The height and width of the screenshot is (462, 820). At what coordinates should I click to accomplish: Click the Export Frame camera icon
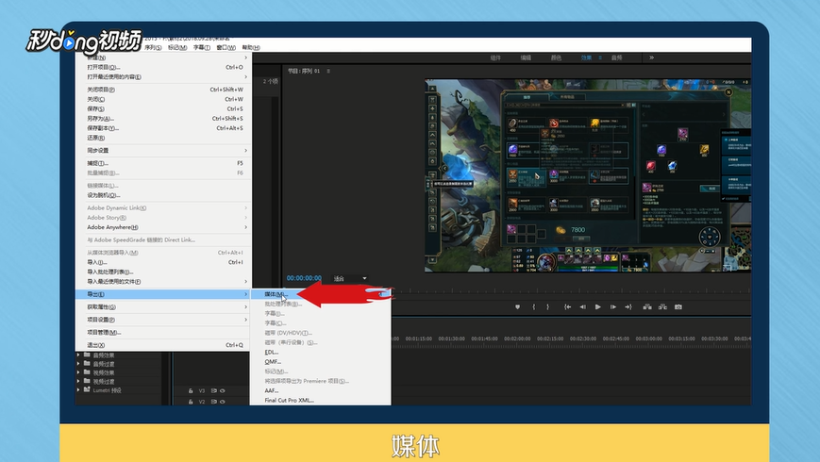coord(678,306)
